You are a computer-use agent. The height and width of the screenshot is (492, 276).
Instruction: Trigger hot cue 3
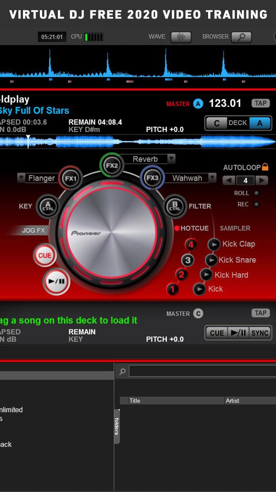(187, 260)
